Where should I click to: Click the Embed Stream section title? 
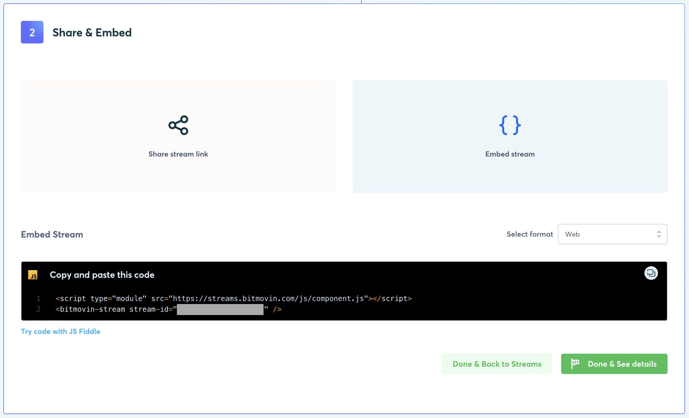(x=52, y=234)
